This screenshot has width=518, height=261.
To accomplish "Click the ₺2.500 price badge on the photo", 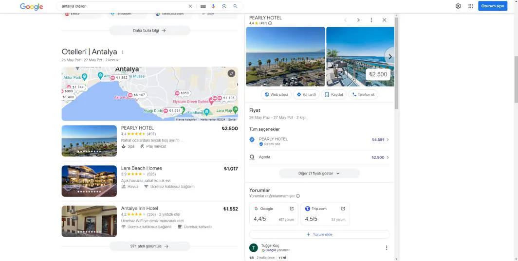I will 378,74.
